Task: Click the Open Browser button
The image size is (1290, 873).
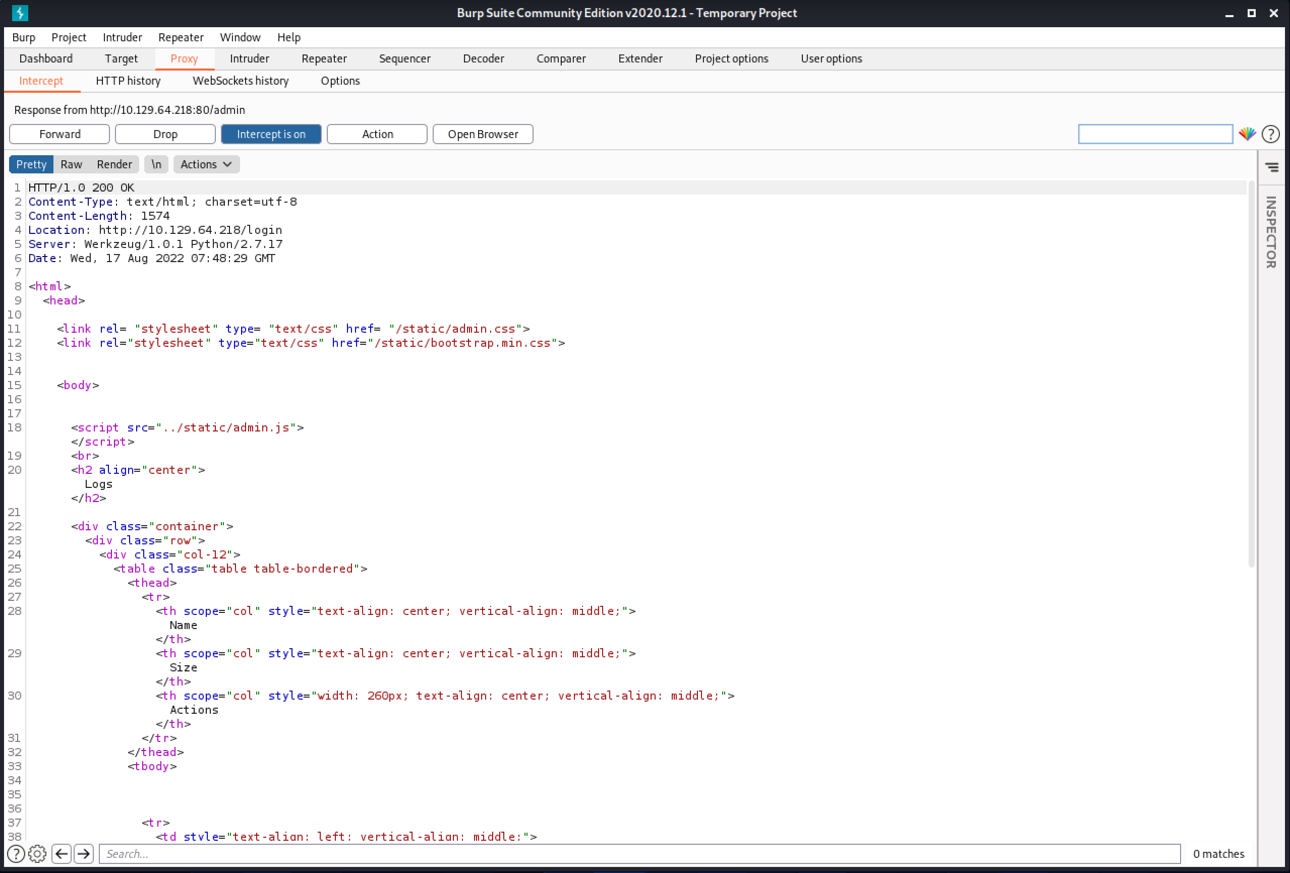Action: tap(483, 134)
